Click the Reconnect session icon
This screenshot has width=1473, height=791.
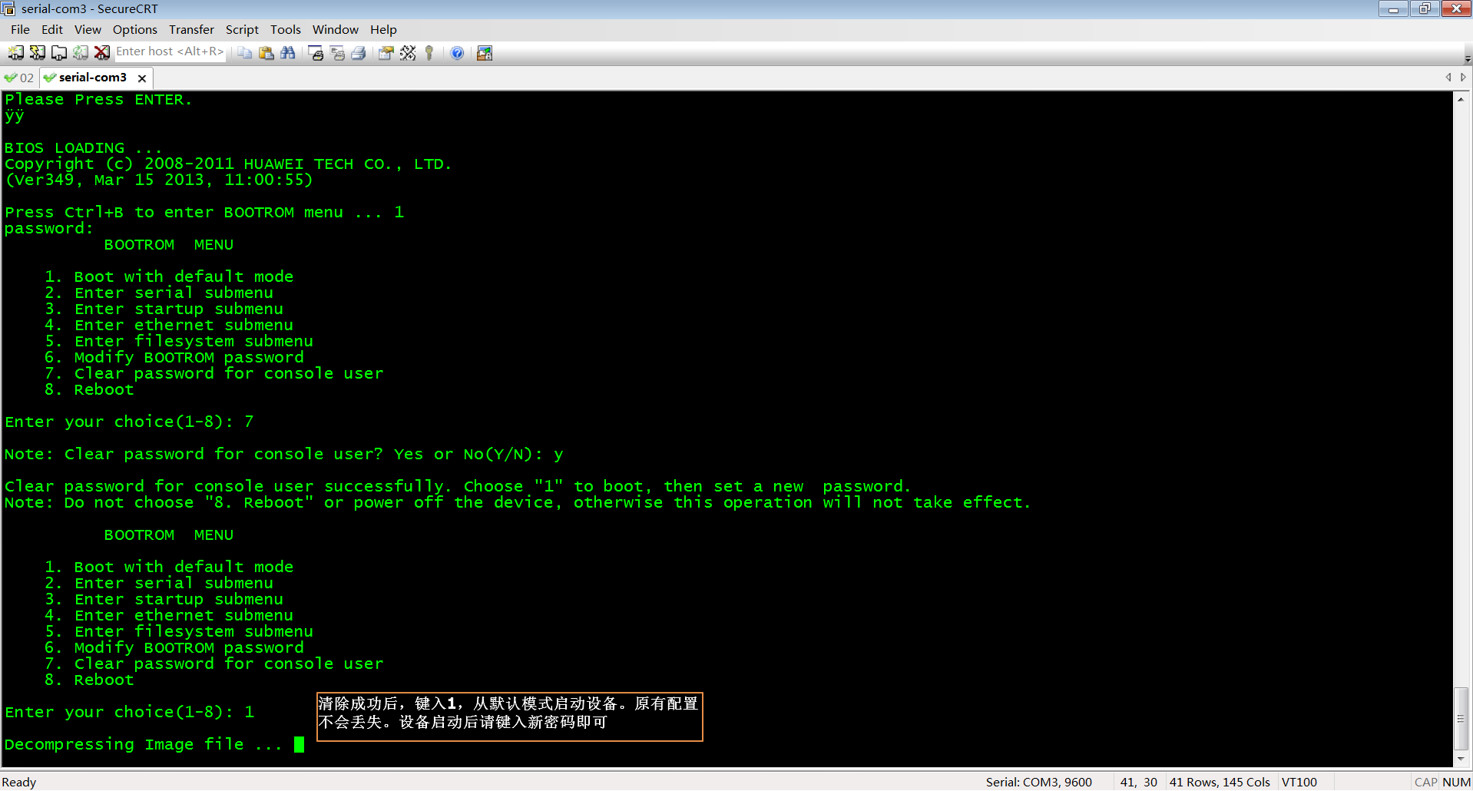80,52
